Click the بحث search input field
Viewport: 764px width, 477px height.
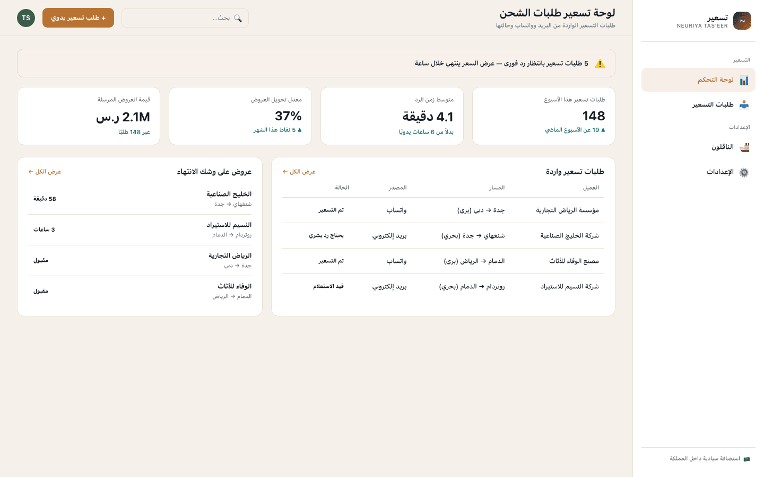[x=185, y=18]
